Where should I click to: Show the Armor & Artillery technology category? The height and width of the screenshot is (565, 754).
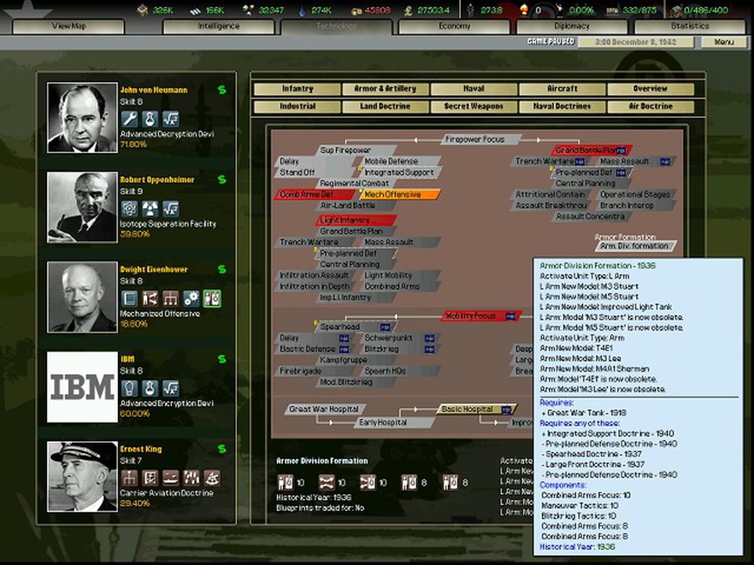point(385,89)
